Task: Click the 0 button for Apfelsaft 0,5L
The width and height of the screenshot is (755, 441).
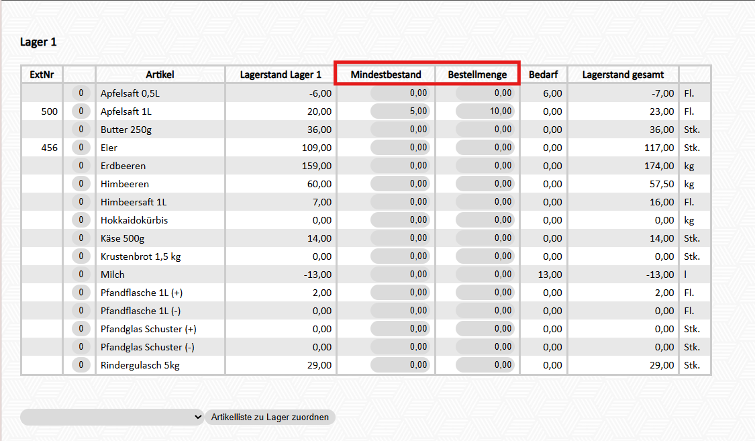Action: pos(81,93)
